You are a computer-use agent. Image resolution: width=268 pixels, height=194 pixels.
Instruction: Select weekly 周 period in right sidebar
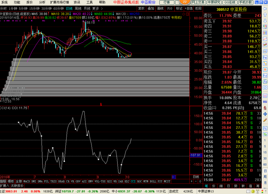pos(265,177)
